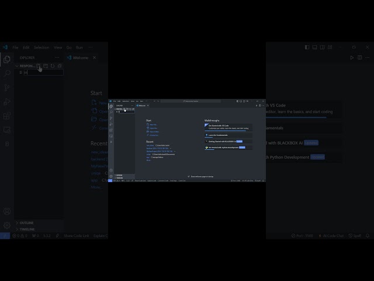Click remote indicator in enlarged status bar corner

5,235
